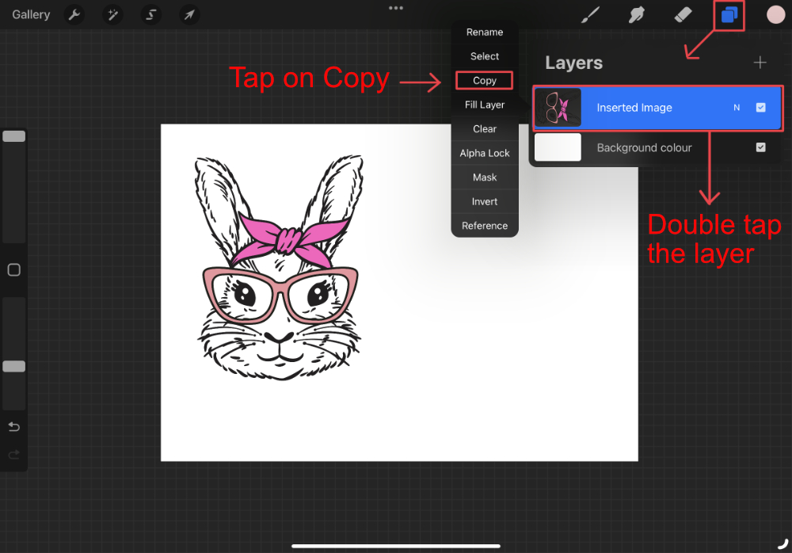Select the Brush tool
The width and height of the screenshot is (792, 553).
point(590,14)
